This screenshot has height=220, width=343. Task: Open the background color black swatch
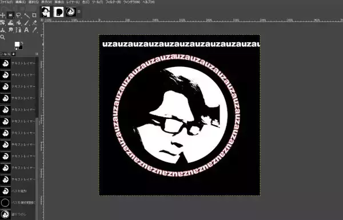coord(21,47)
